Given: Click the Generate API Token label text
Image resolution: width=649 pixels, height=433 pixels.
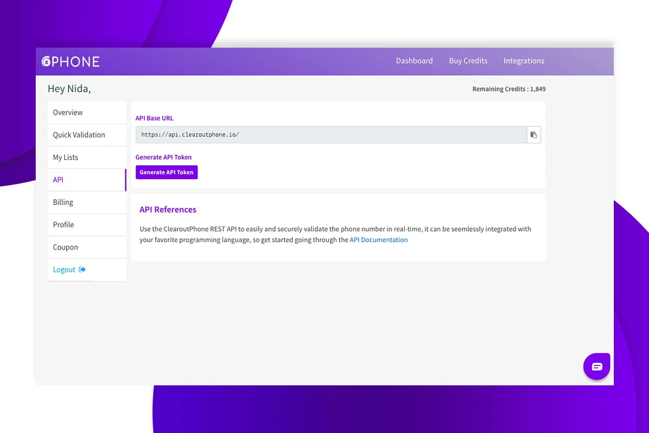Looking at the screenshot, I should [x=163, y=157].
